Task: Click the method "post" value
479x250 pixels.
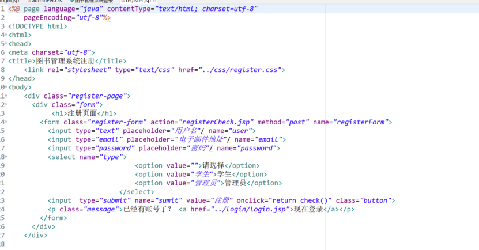Action: 297,122
